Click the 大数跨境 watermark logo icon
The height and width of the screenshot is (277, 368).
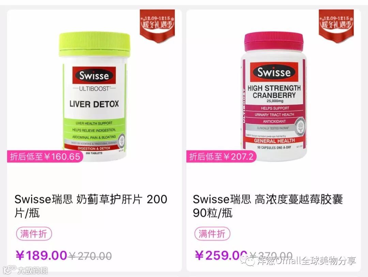[x=10, y=270]
